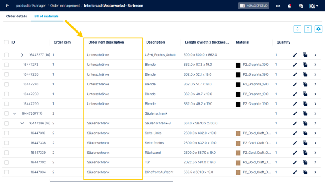Check the box for row 16447267
The image size is (325, 183).
[6, 113]
